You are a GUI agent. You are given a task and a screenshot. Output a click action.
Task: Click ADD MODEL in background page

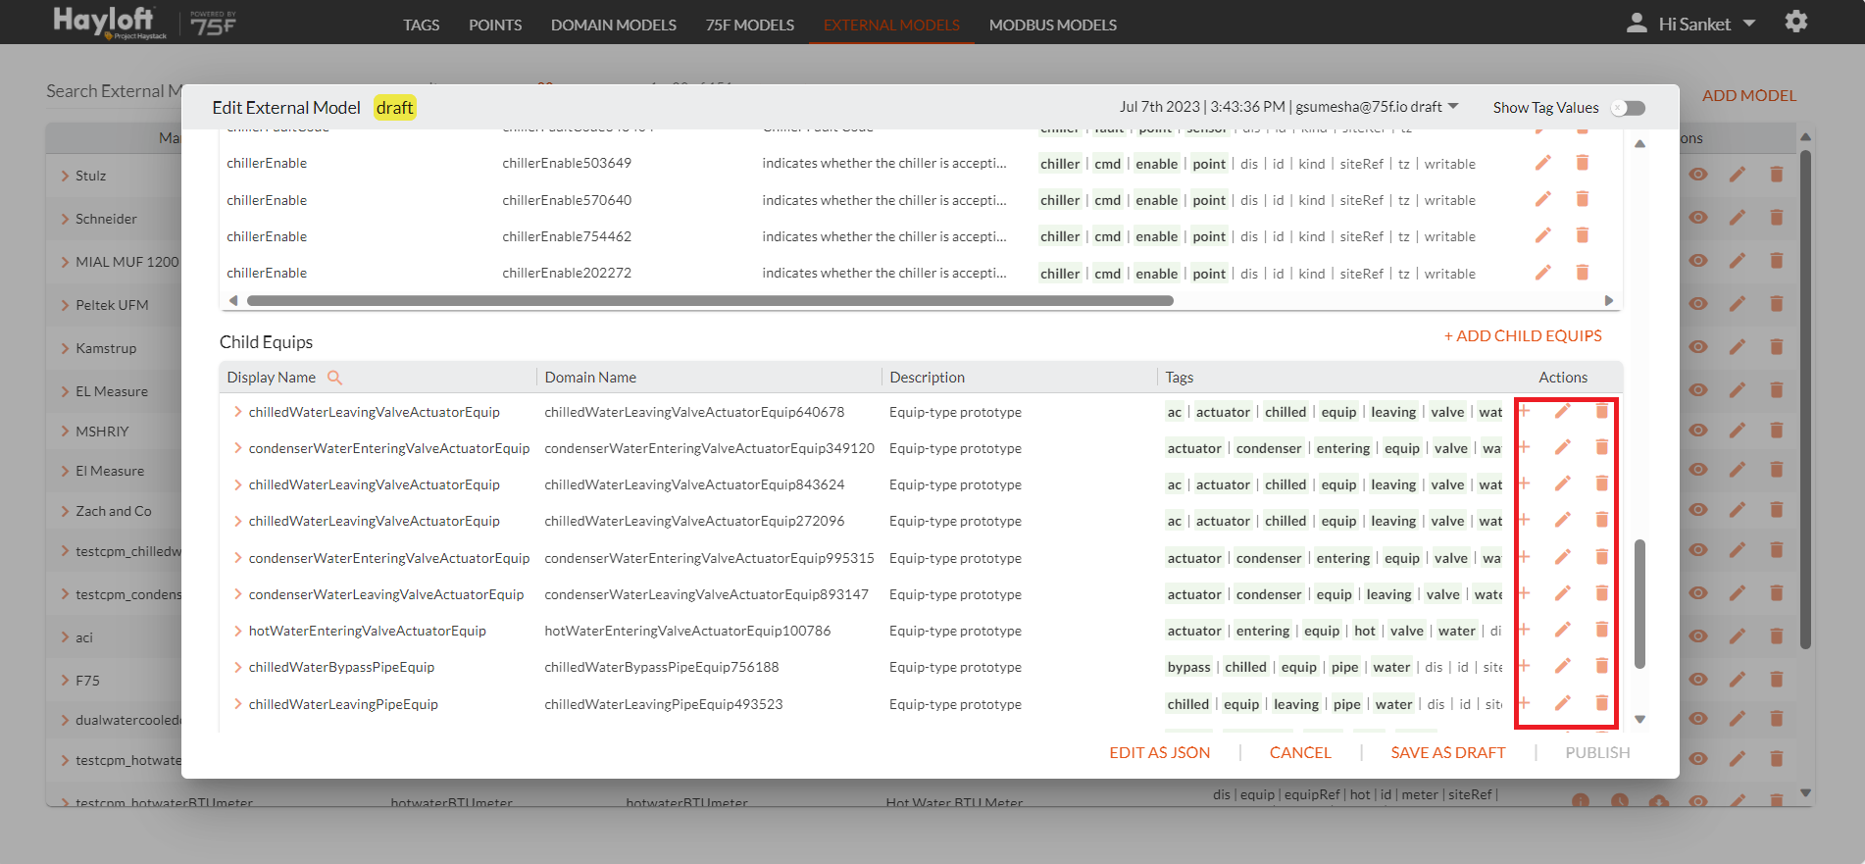tap(1749, 95)
